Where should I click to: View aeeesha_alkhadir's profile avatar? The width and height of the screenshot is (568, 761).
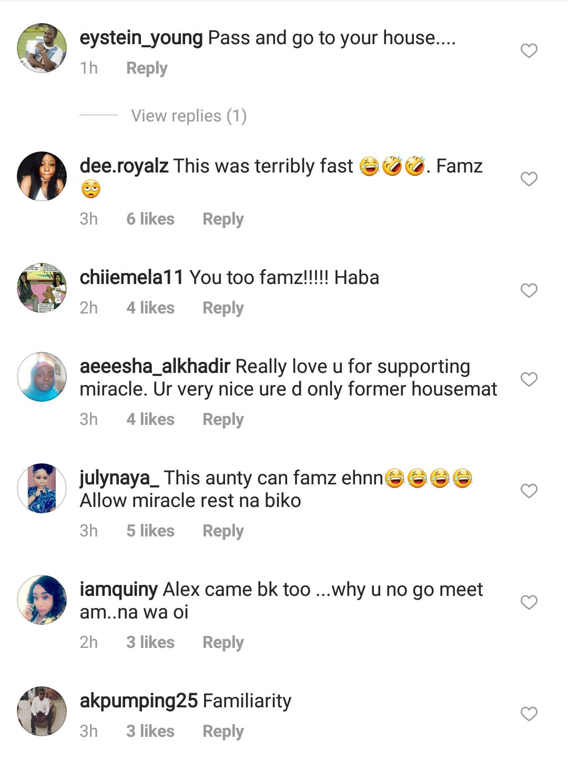pos(42,377)
